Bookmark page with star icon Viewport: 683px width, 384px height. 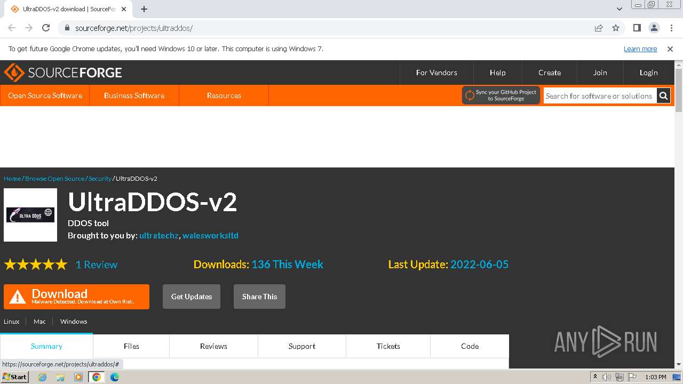(x=616, y=28)
